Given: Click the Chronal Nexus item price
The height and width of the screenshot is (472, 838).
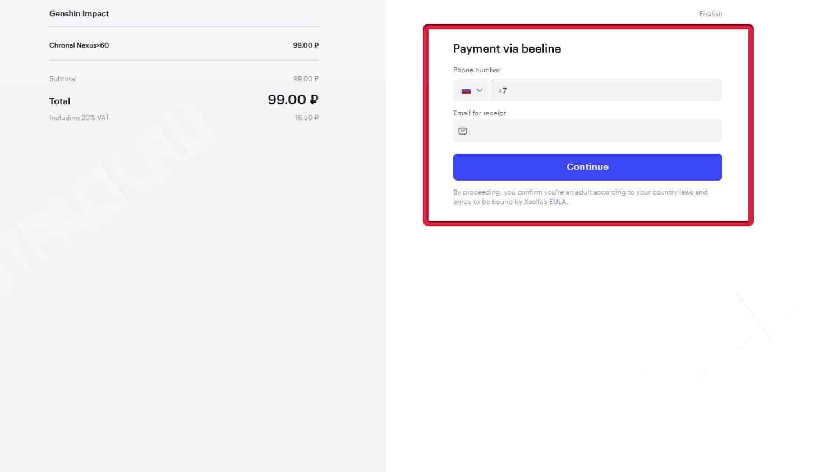Looking at the screenshot, I should pyautogui.click(x=306, y=45).
